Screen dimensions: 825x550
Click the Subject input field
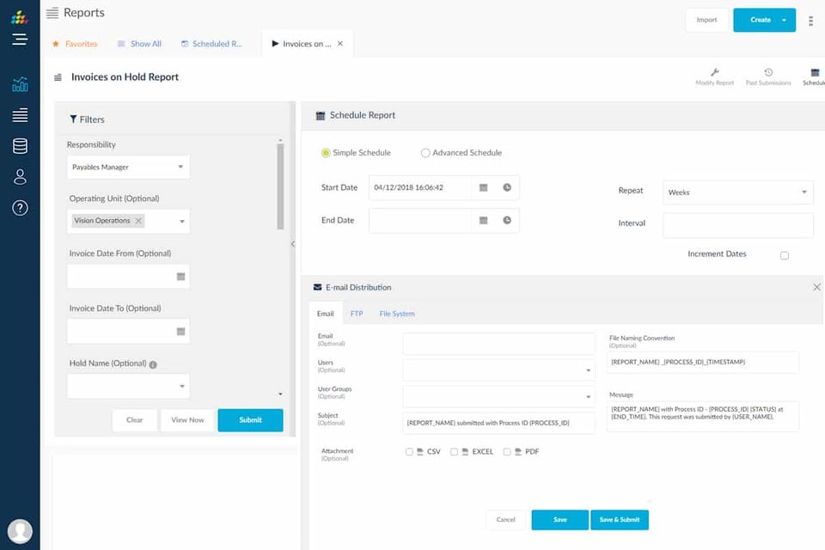(x=498, y=423)
